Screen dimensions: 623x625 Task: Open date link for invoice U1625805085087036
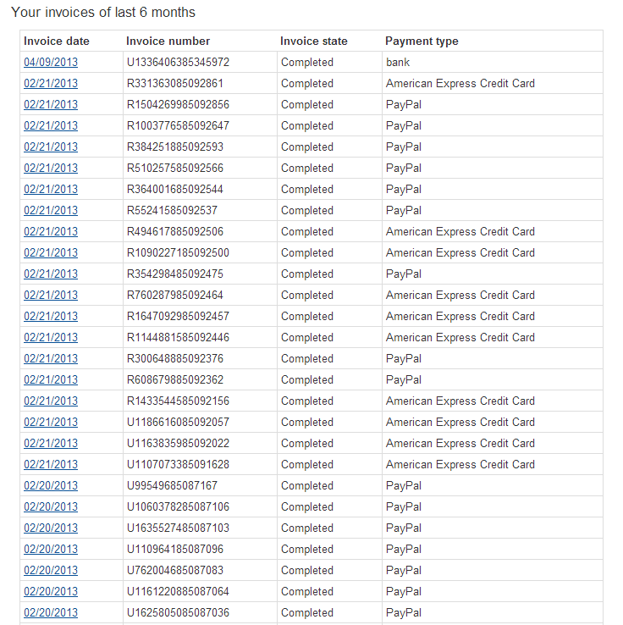click(51, 612)
